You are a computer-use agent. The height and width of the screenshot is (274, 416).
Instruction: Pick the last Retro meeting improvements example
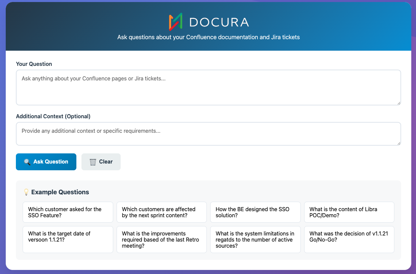pos(162,240)
